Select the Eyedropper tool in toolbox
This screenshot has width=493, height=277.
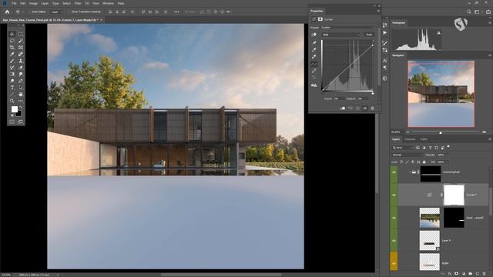[x=12, y=54]
